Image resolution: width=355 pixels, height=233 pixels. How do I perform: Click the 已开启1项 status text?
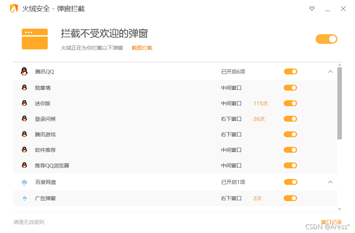[233, 182]
